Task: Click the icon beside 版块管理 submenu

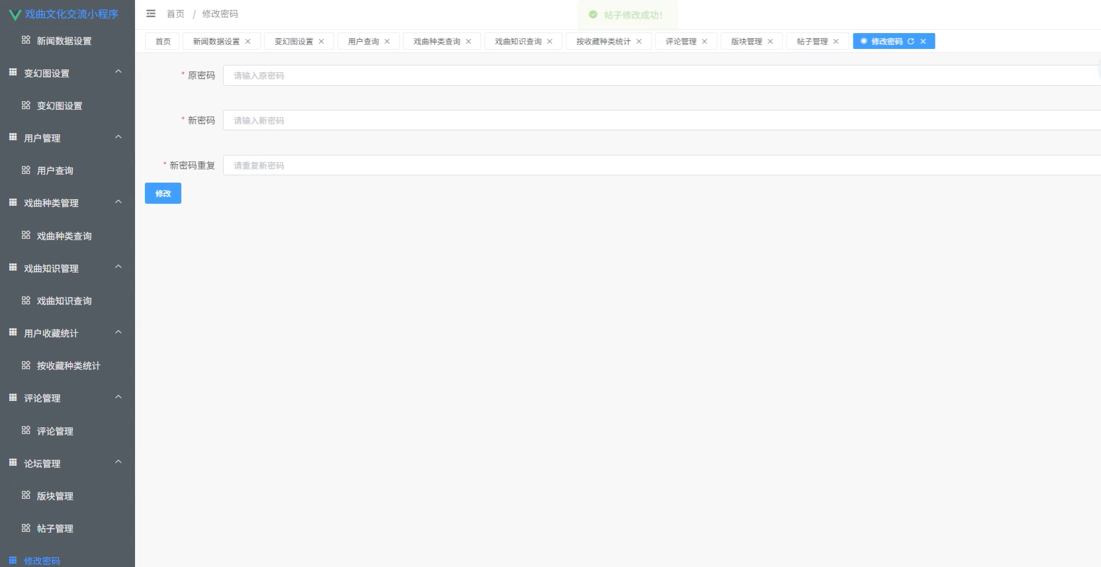Action: (x=26, y=495)
